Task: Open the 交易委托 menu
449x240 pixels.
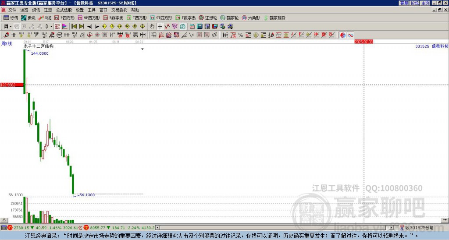Action: [x=119, y=10]
